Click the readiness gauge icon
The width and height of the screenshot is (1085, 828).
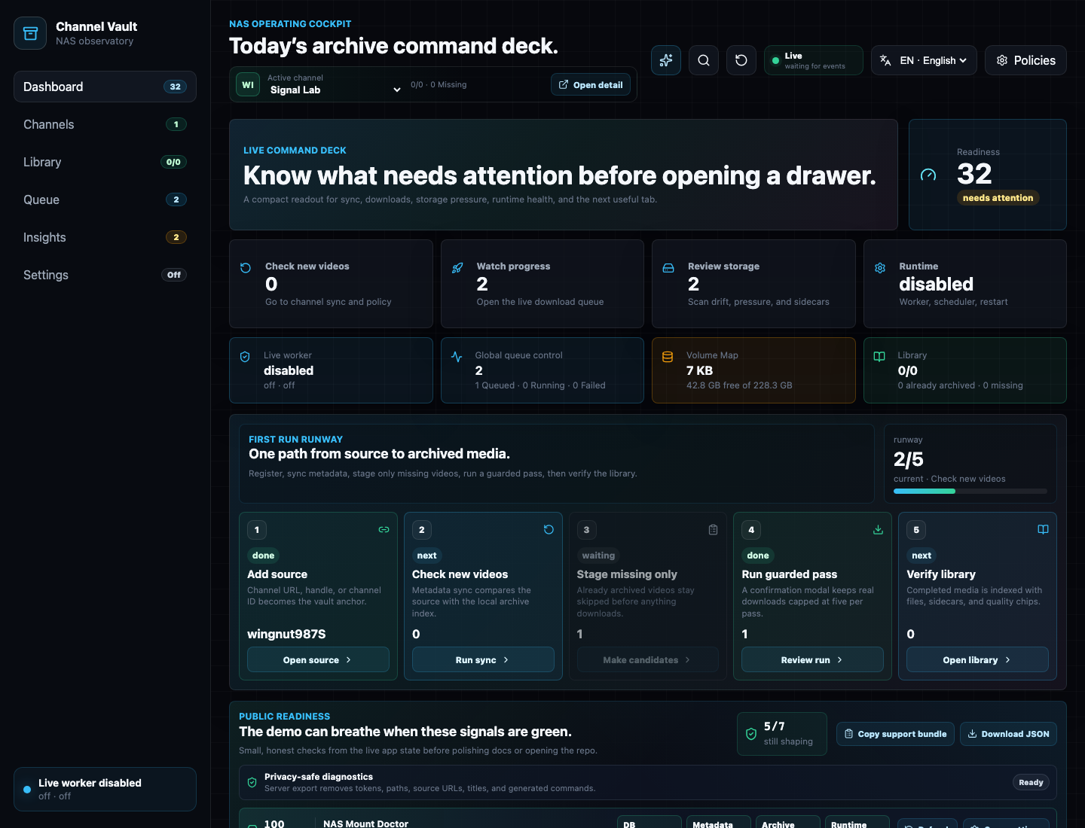(x=928, y=175)
